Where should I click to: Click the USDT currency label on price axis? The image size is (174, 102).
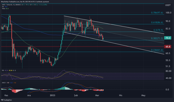coord(168,5)
